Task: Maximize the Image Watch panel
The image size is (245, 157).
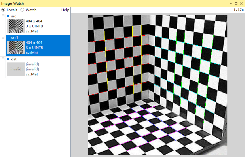Action: tap(236, 4)
